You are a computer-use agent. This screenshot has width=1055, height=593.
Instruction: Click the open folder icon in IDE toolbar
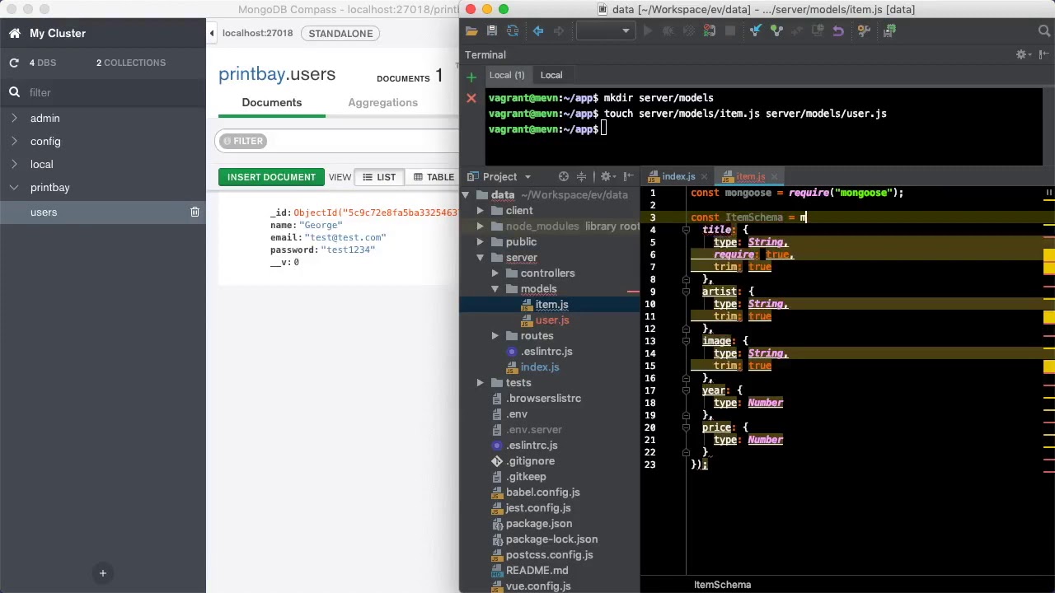click(471, 31)
